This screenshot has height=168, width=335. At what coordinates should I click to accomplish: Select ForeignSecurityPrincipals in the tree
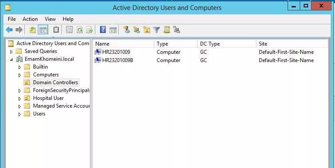[61, 90]
